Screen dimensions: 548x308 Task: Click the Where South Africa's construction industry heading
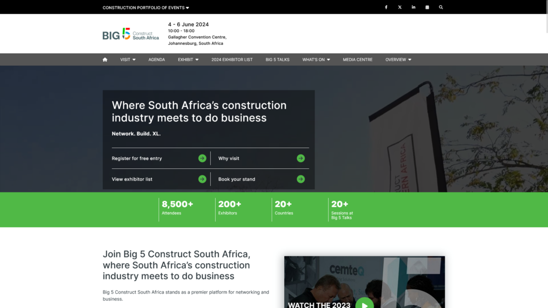pos(199,111)
